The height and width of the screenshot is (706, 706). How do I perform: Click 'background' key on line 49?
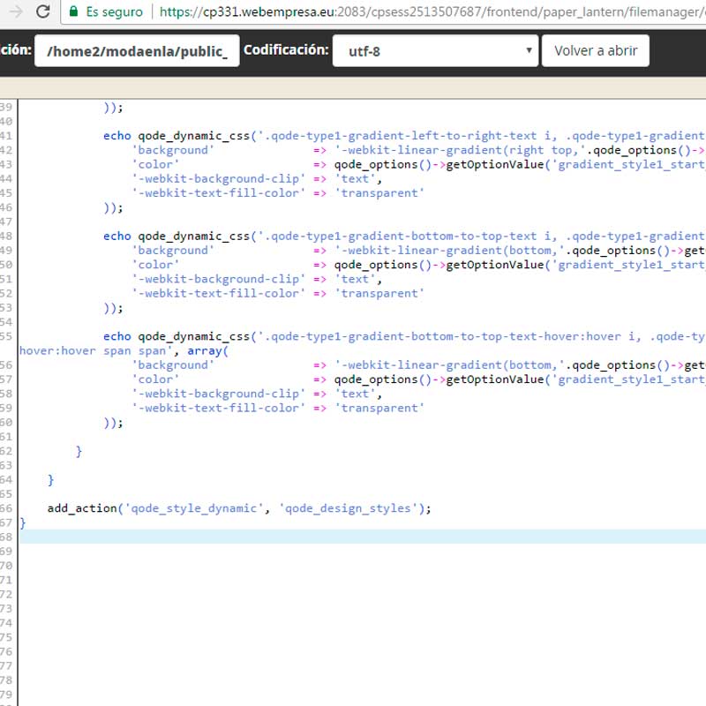pyautogui.click(x=173, y=251)
